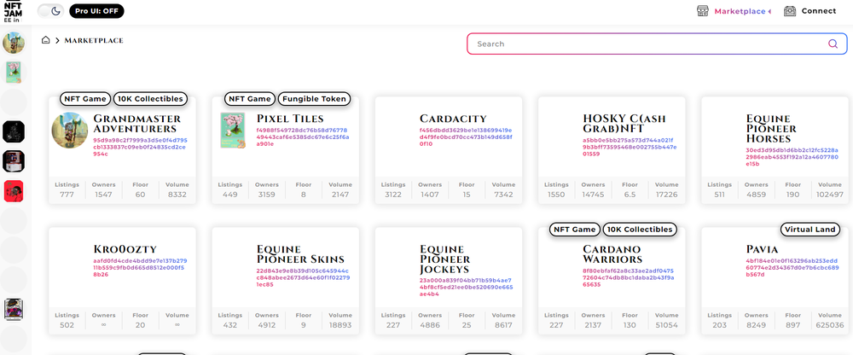Click the HOSKY policy ID hash
Screen dimensions: 853x355
coord(630,147)
